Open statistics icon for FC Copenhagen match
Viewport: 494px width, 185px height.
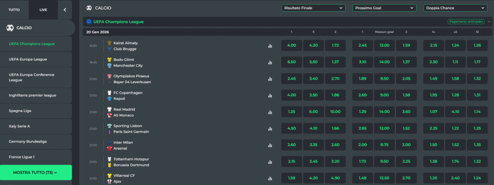click(x=270, y=96)
